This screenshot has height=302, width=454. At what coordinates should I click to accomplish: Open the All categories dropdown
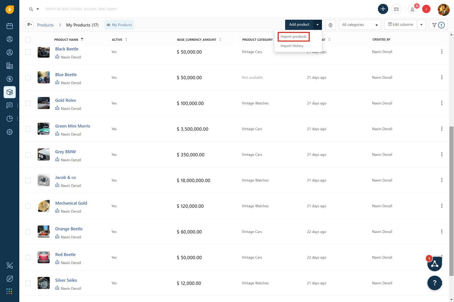click(360, 25)
